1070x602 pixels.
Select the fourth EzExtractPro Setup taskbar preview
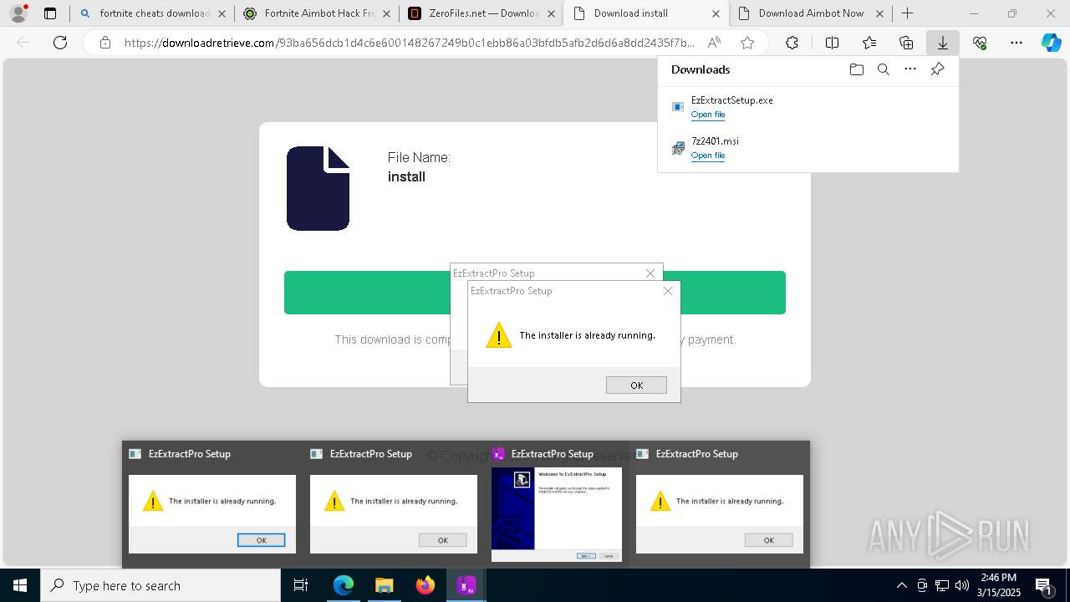click(720, 504)
